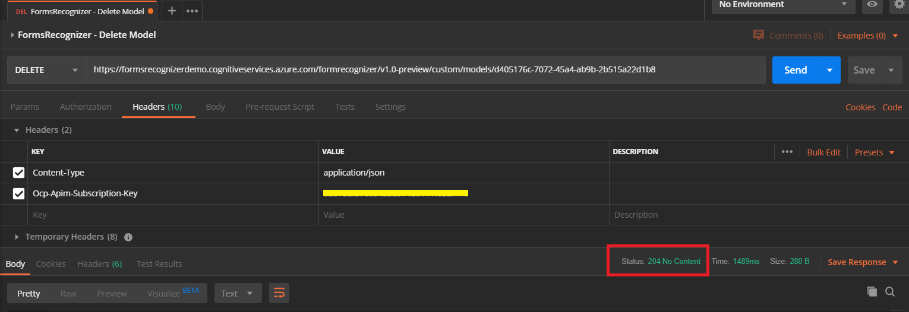Open the Pre-request Script tab
The width and height of the screenshot is (909, 312).
pyautogui.click(x=280, y=107)
